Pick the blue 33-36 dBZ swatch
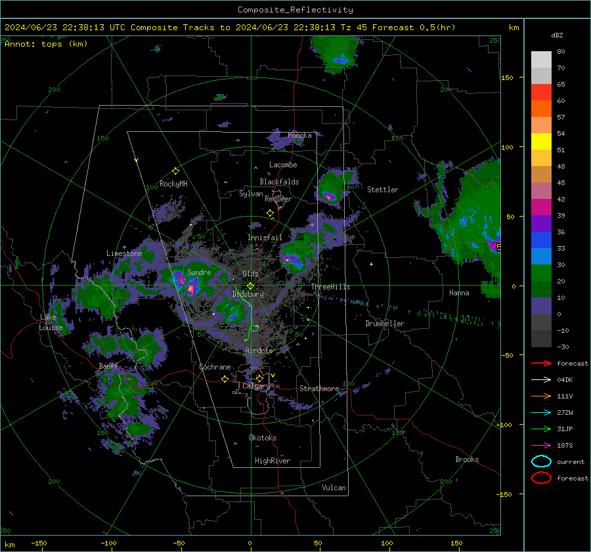Screen dimensions: 591x552 (541, 240)
